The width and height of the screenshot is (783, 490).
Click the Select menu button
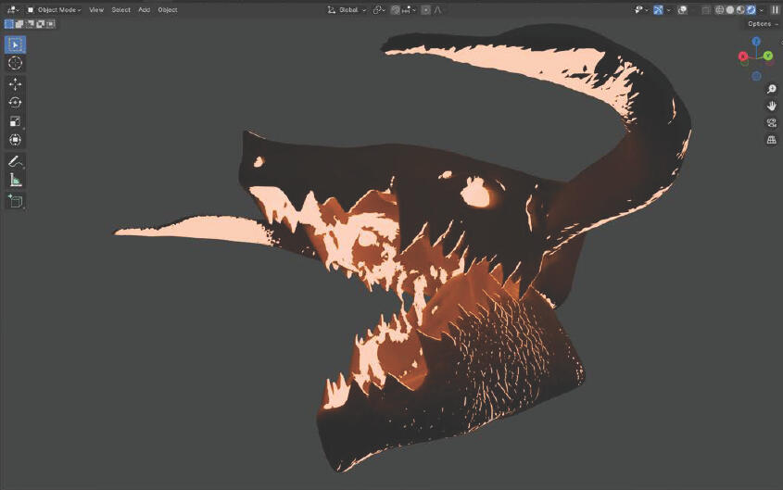pyautogui.click(x=121, y=9)
